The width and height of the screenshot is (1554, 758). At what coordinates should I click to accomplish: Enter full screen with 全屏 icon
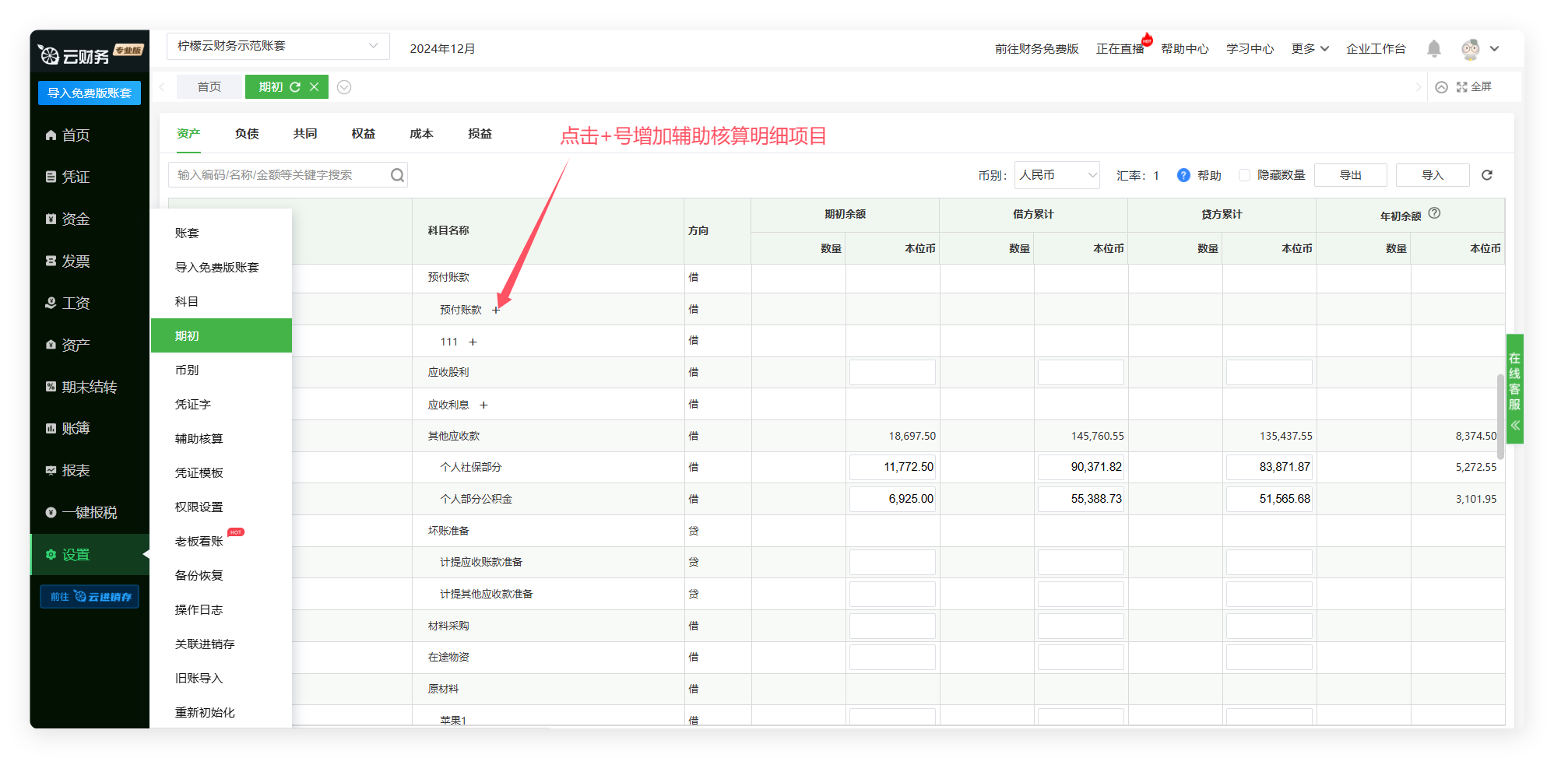(x=1474, y=87)
